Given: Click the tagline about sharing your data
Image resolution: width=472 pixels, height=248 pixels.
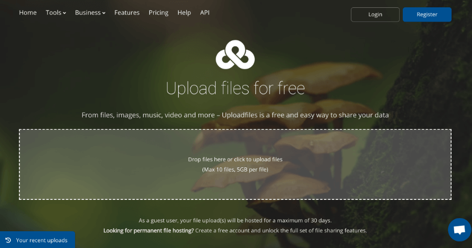Looking at the screenshot, I should pyautogui.click(x=235, y=115).
